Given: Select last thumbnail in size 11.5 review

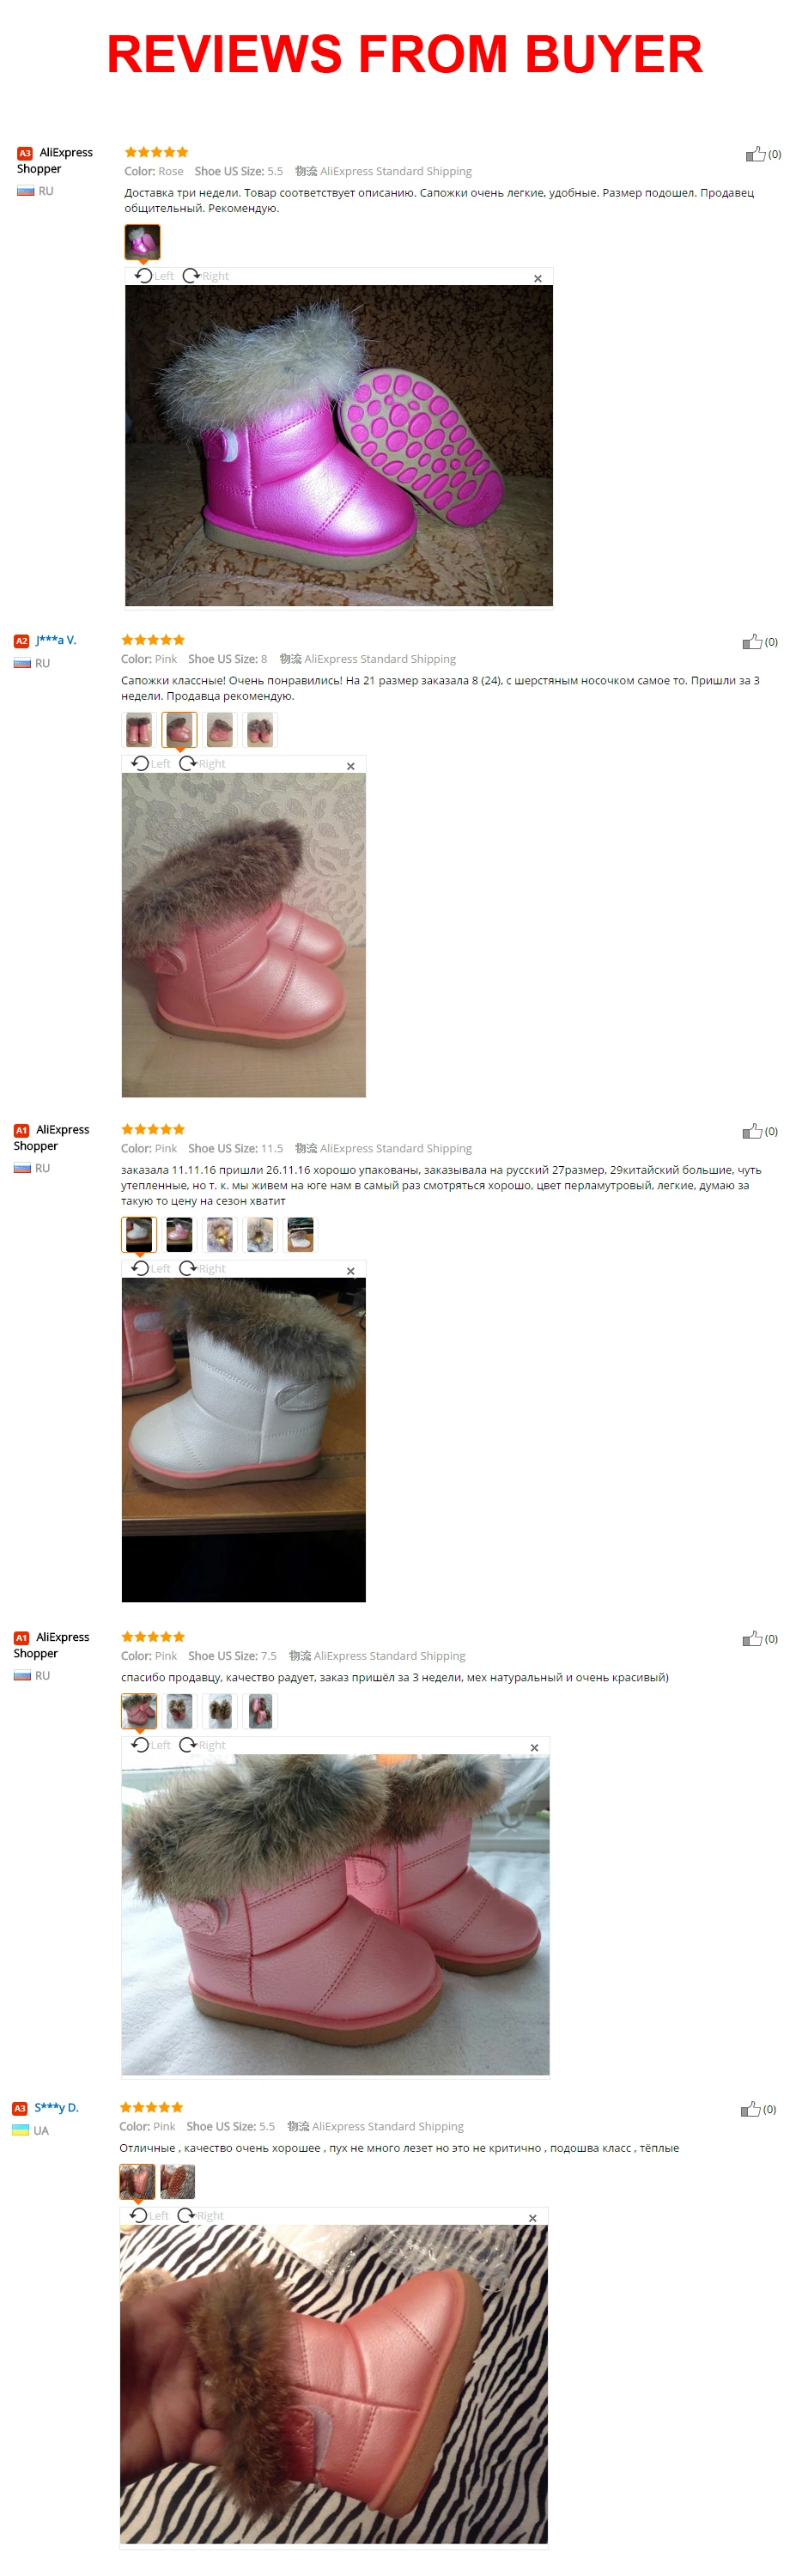Looking at the screenshot, I should click(x=300, y=1235).
